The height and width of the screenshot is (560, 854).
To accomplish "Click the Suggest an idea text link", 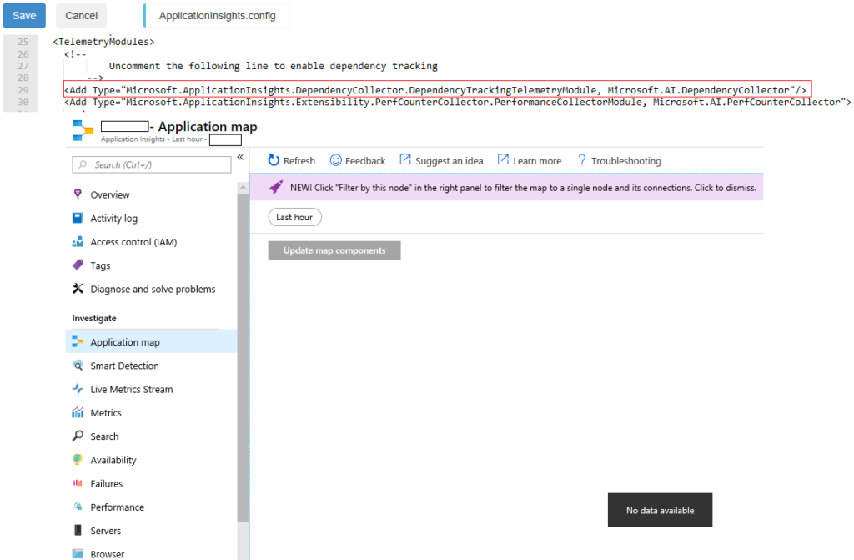I will [449, 161].
